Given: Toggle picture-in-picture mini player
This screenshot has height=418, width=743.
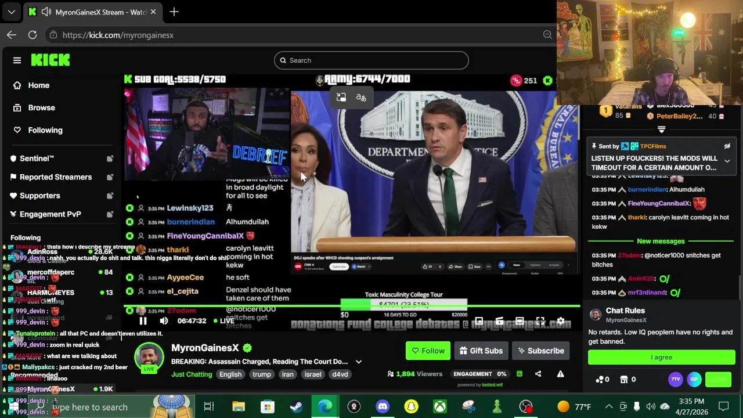Looking at the screenshot, I should [x=479, y=320].
